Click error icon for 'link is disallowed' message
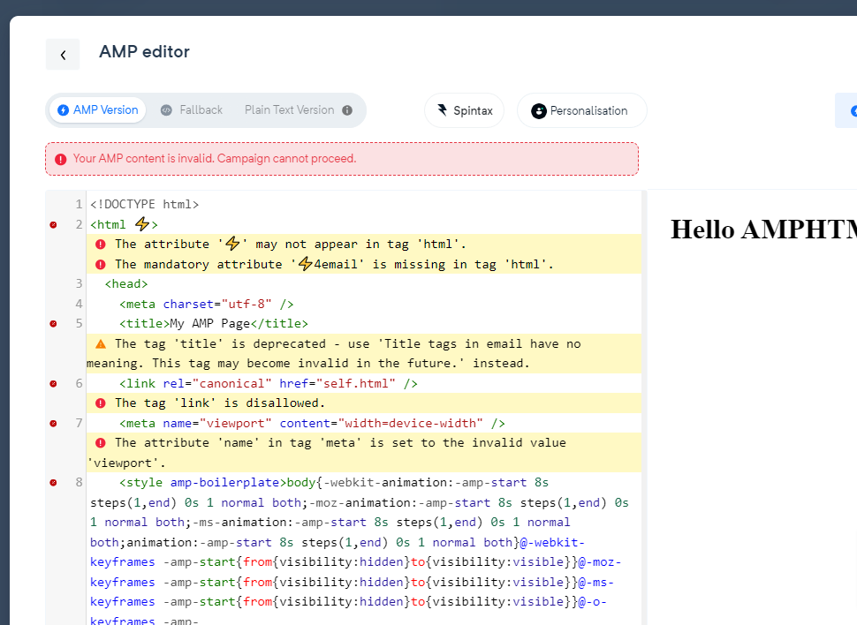857x625 pixels. [101, 403]
